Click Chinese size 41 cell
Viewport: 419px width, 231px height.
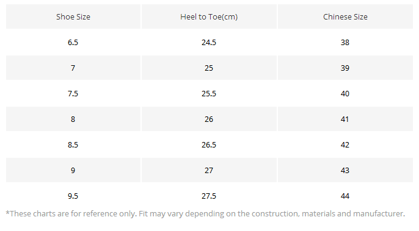pos(345,119)
